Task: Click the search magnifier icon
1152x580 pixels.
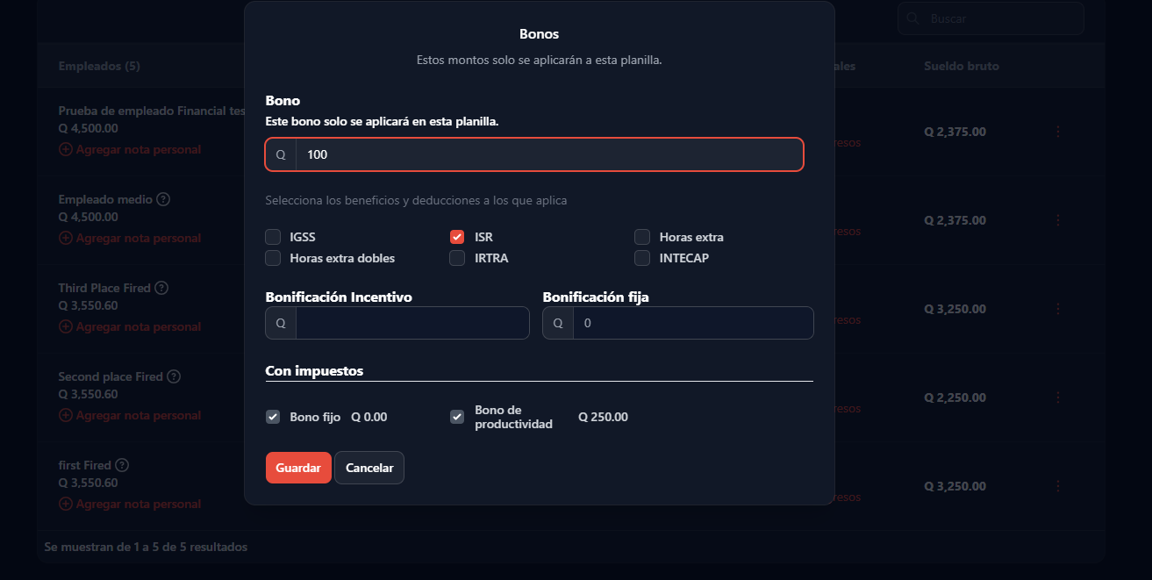Action: (913, 18)
